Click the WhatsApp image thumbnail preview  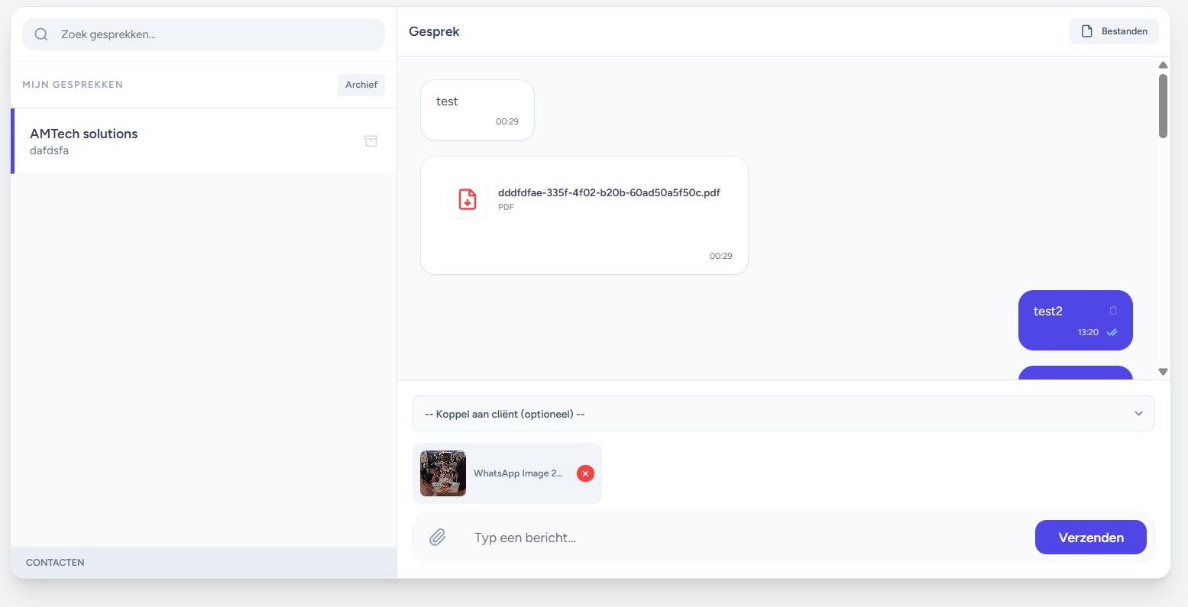(x=443, y=473)
